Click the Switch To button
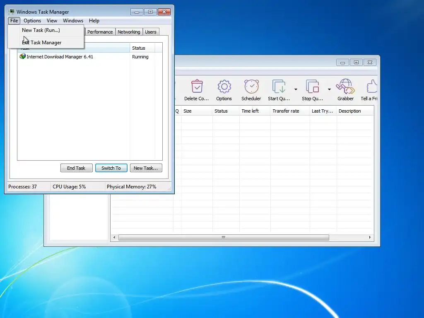424x318 pixels. coord(111,168)
